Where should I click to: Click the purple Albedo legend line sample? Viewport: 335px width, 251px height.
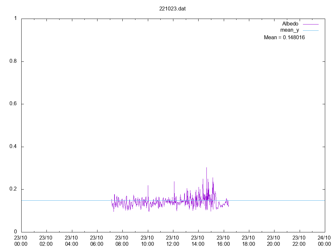click(311, 24)
